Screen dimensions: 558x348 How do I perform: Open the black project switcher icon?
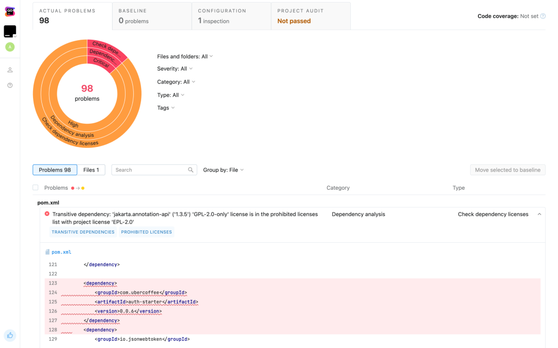(x=10, y=31)
